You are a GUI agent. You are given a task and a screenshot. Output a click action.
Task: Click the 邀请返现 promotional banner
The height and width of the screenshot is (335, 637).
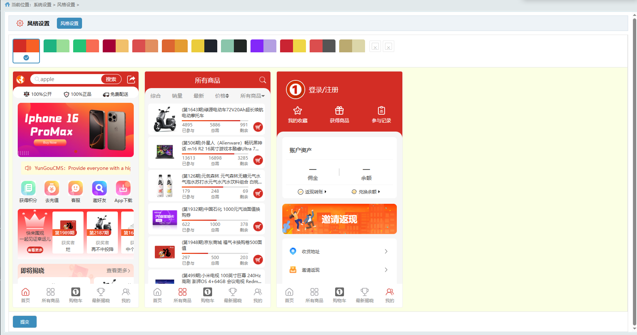[x=340, y=219]
